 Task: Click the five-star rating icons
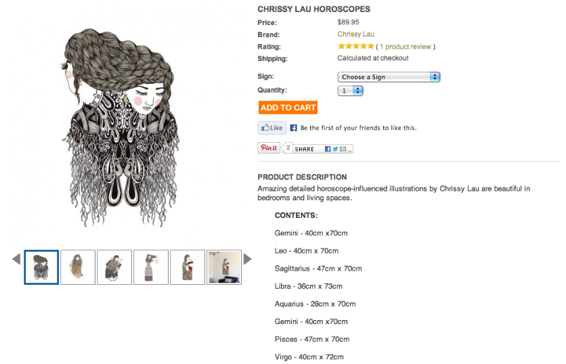[x=355, y=46]
